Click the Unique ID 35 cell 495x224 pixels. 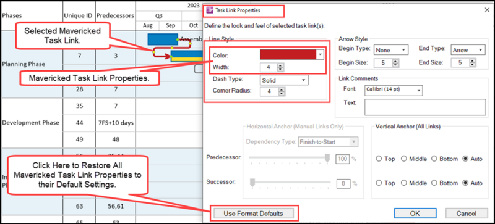pyautogui.click(x=79, y=106)
